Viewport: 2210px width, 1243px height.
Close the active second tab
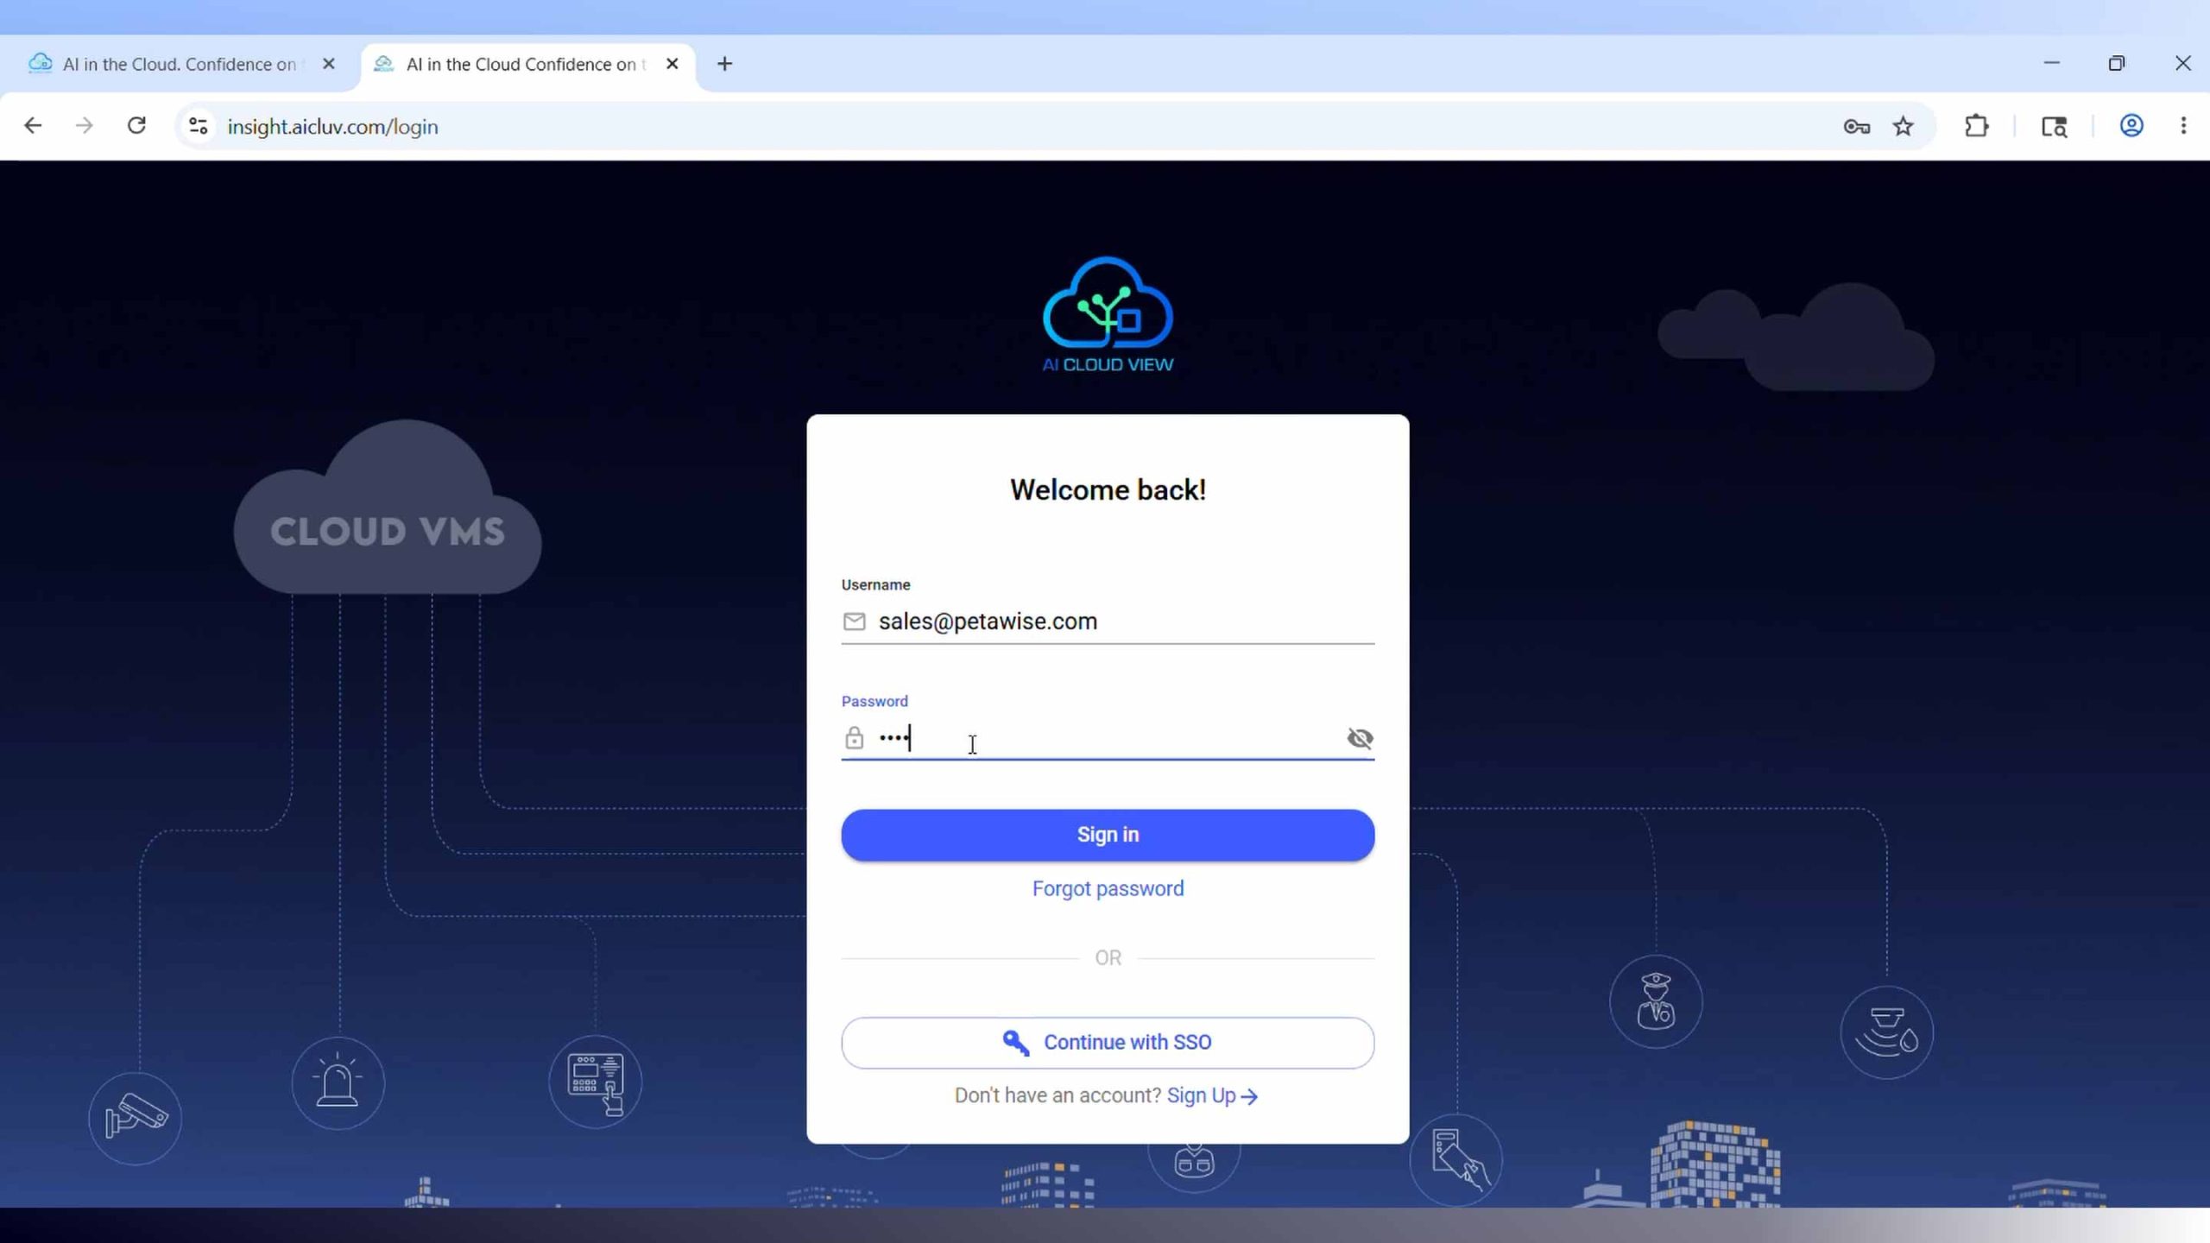pos(672,64)
